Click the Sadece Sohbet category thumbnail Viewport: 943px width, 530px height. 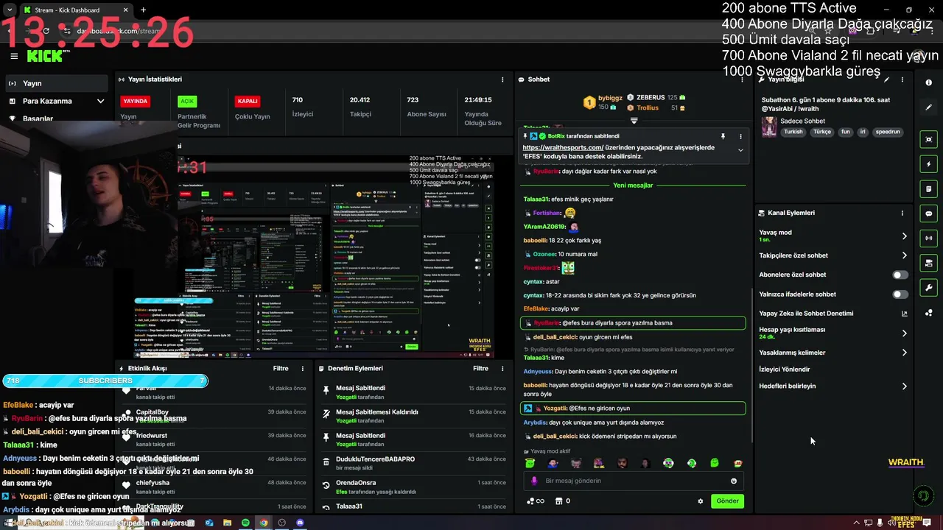(769, 127)
